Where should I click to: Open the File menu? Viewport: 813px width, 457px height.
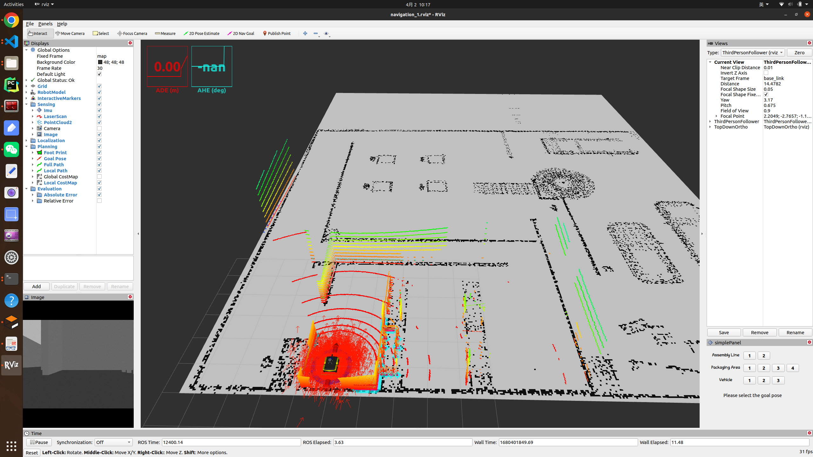[x=30, y=23]
